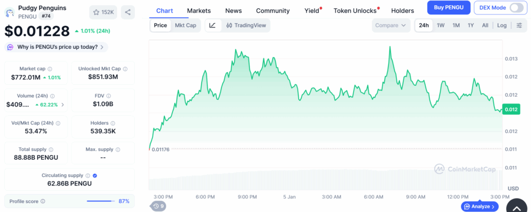Expand the Volume (24h) details chevron
The width and height of the screenshot is (531, 212).
point(63,104)
